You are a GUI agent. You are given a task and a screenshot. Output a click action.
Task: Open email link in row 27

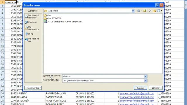137,97
